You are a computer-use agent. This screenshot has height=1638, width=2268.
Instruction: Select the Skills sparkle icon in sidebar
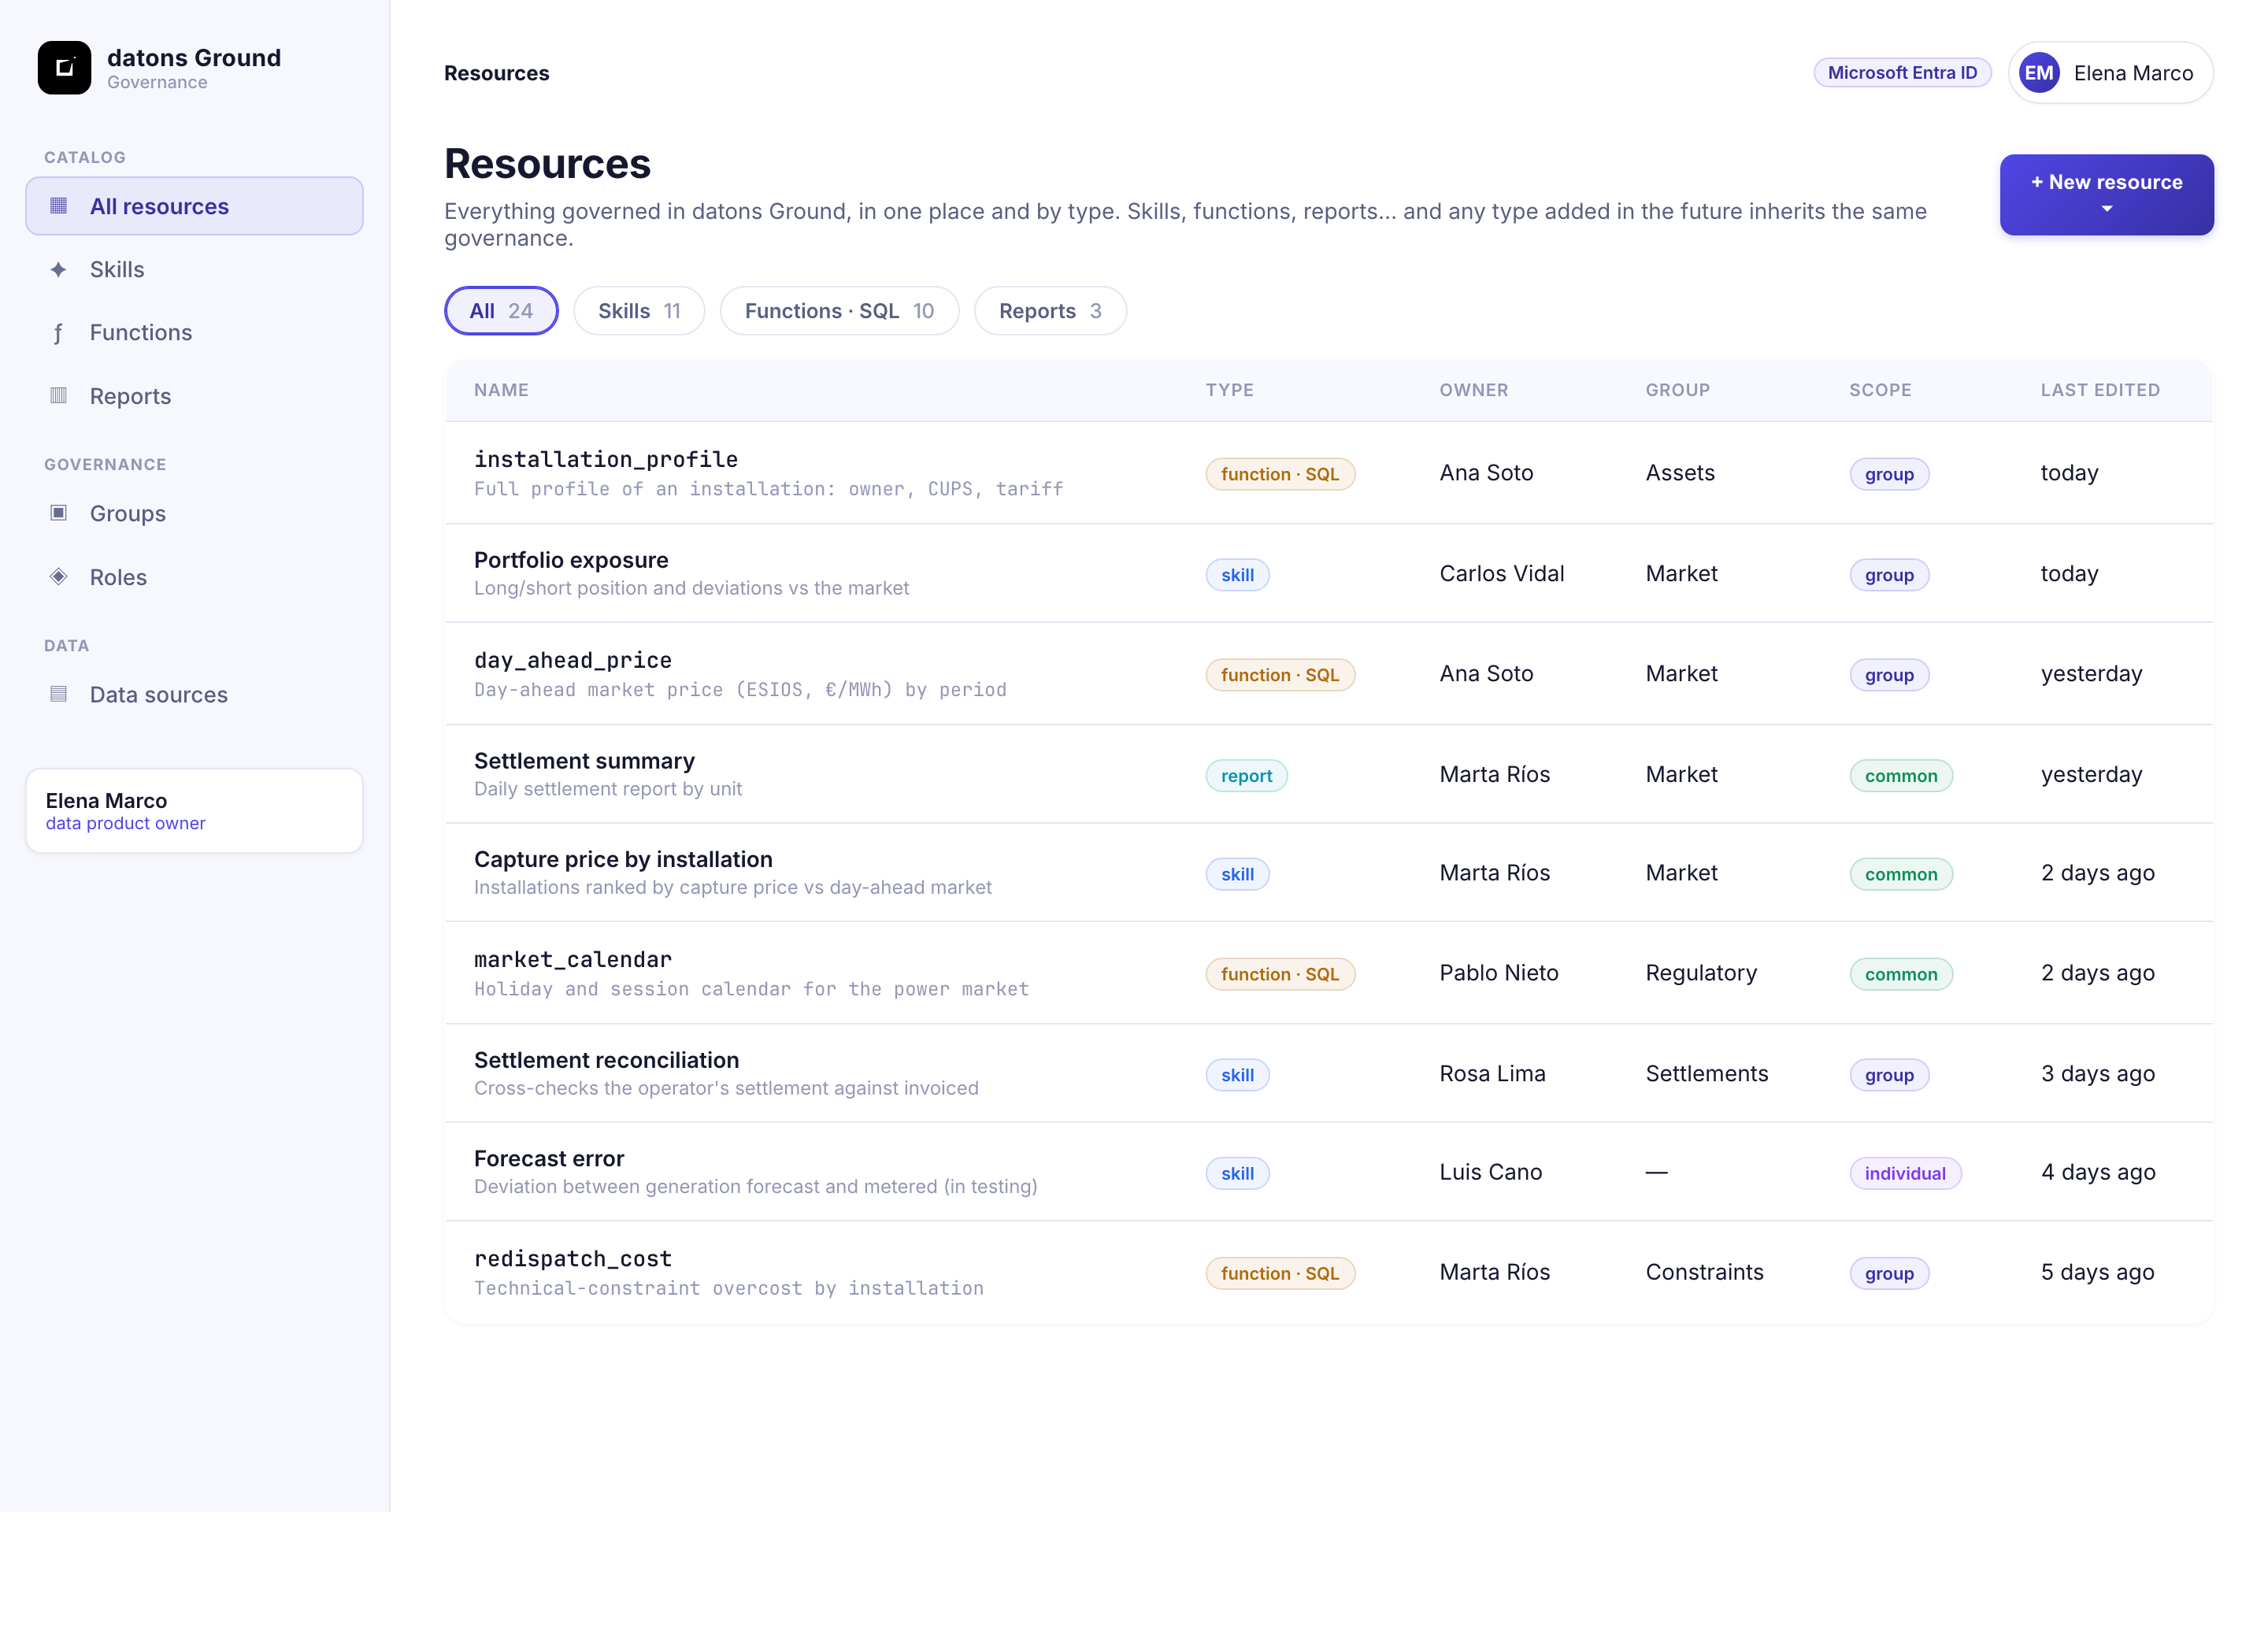click(59, 269)
